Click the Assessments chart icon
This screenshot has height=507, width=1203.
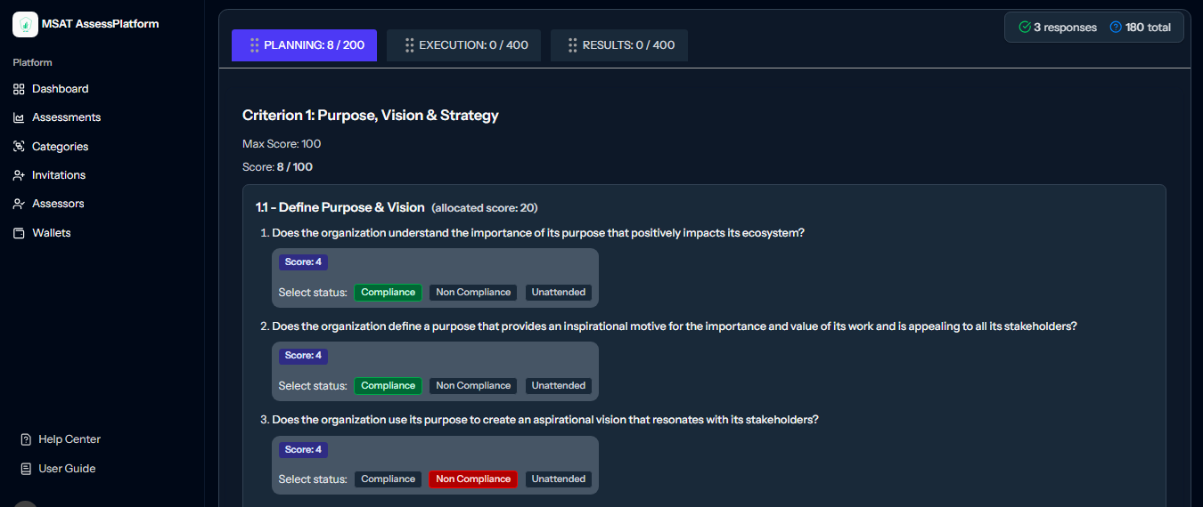(19, 117)
